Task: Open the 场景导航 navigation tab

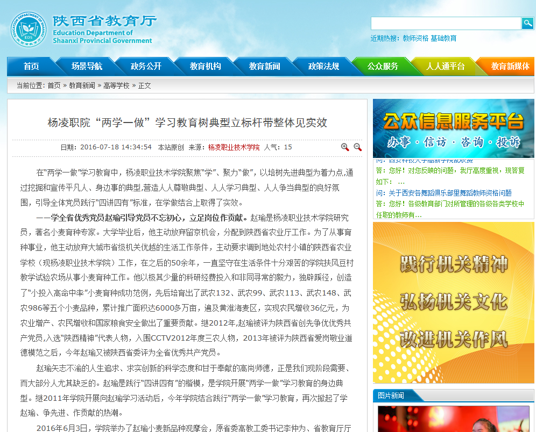Action: pos(87,67)
